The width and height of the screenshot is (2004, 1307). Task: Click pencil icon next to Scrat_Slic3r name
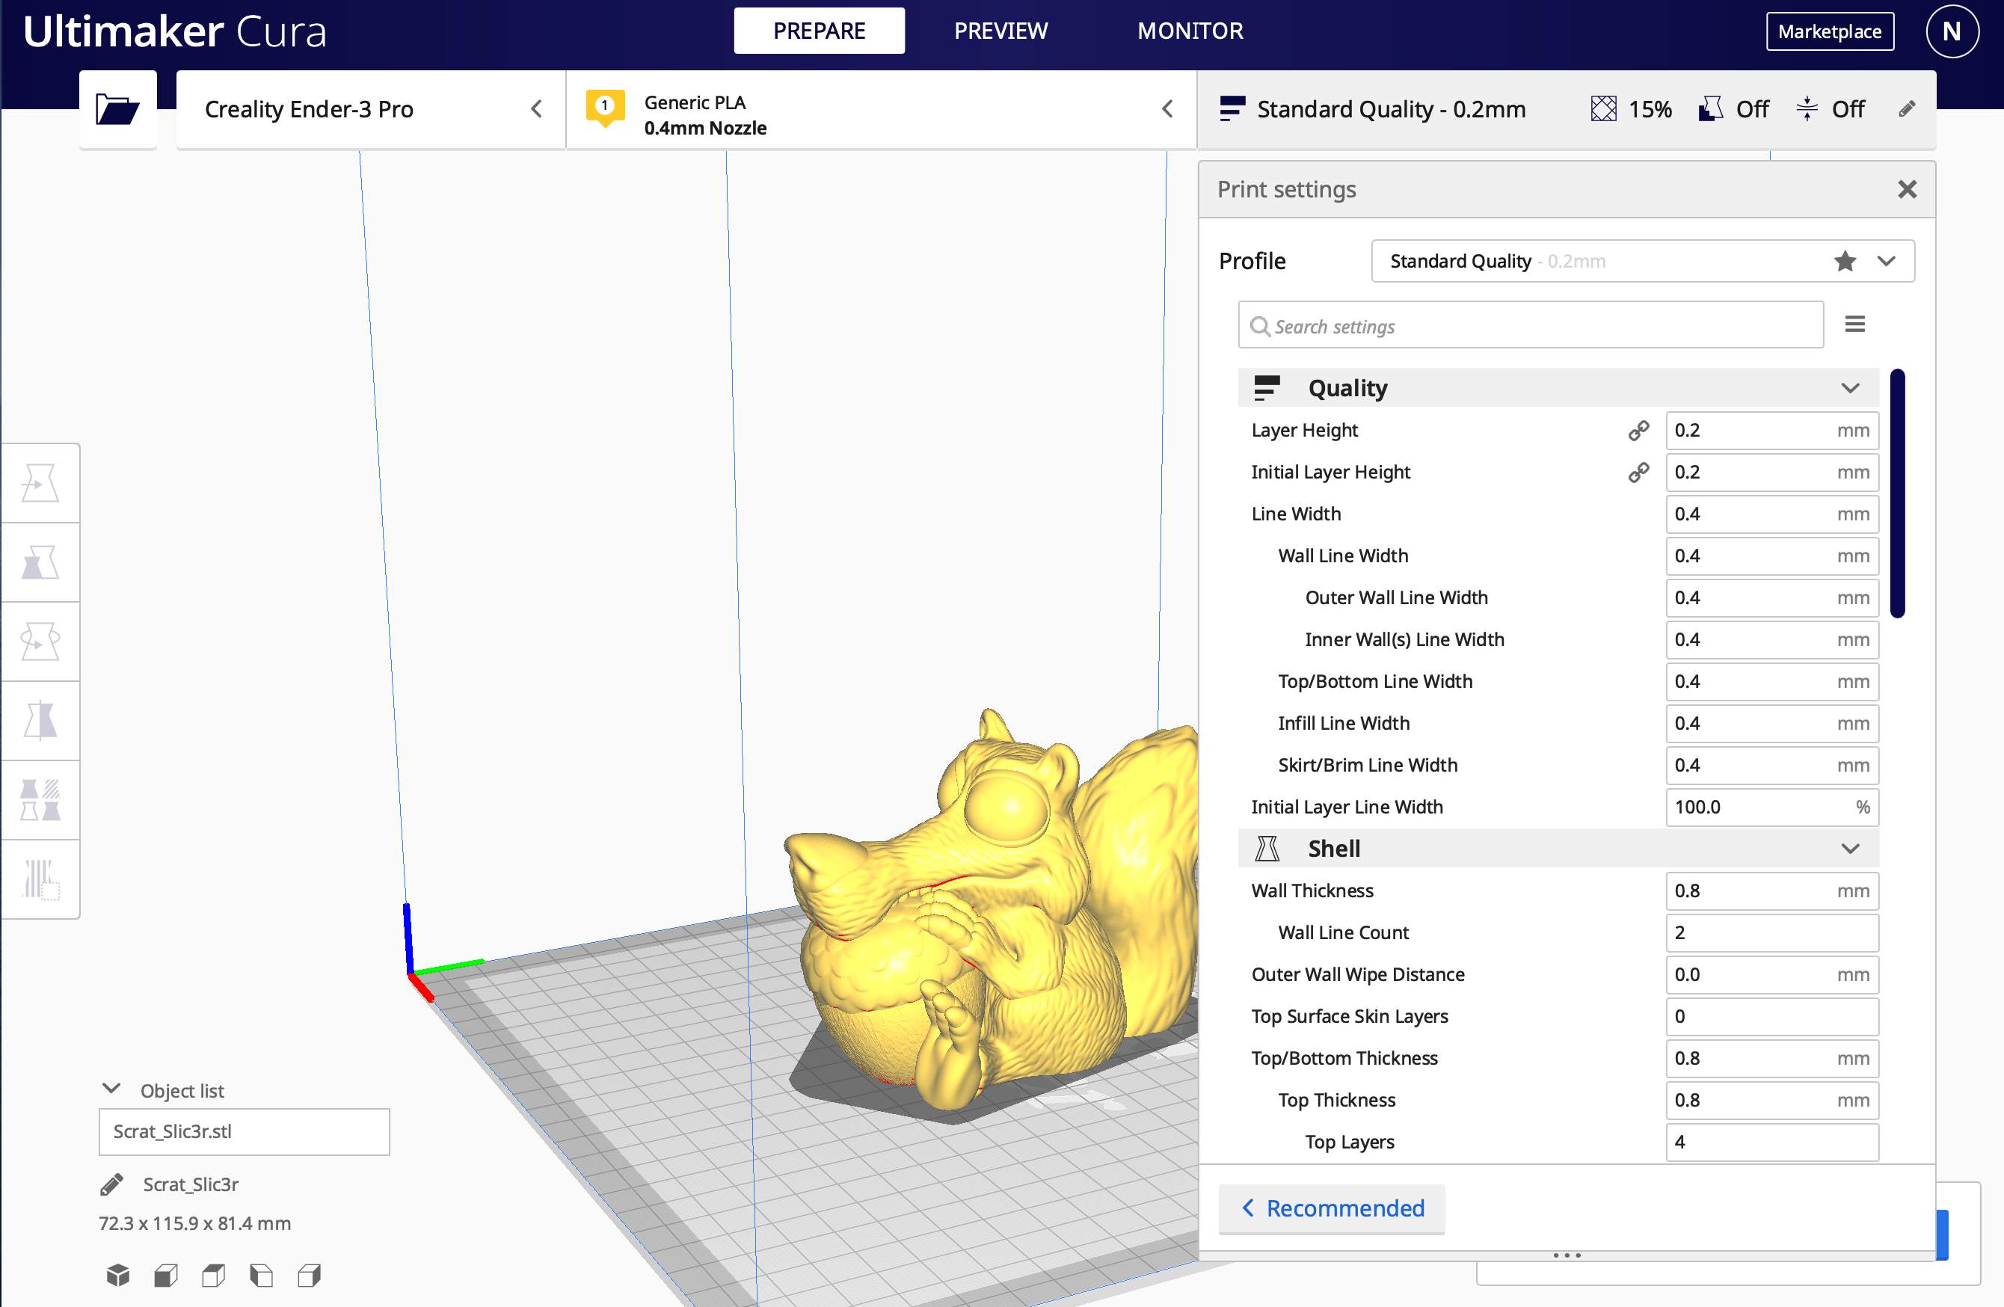point(112,1185)
